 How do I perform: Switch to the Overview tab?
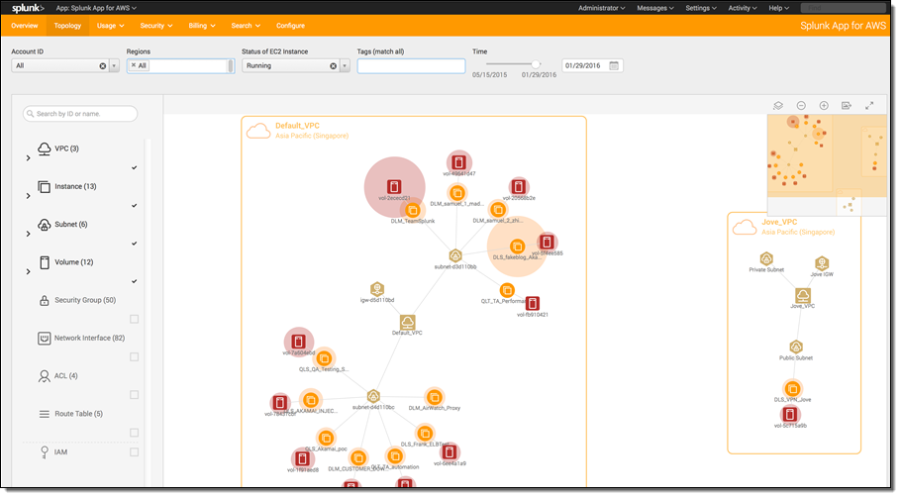point(25,25)
